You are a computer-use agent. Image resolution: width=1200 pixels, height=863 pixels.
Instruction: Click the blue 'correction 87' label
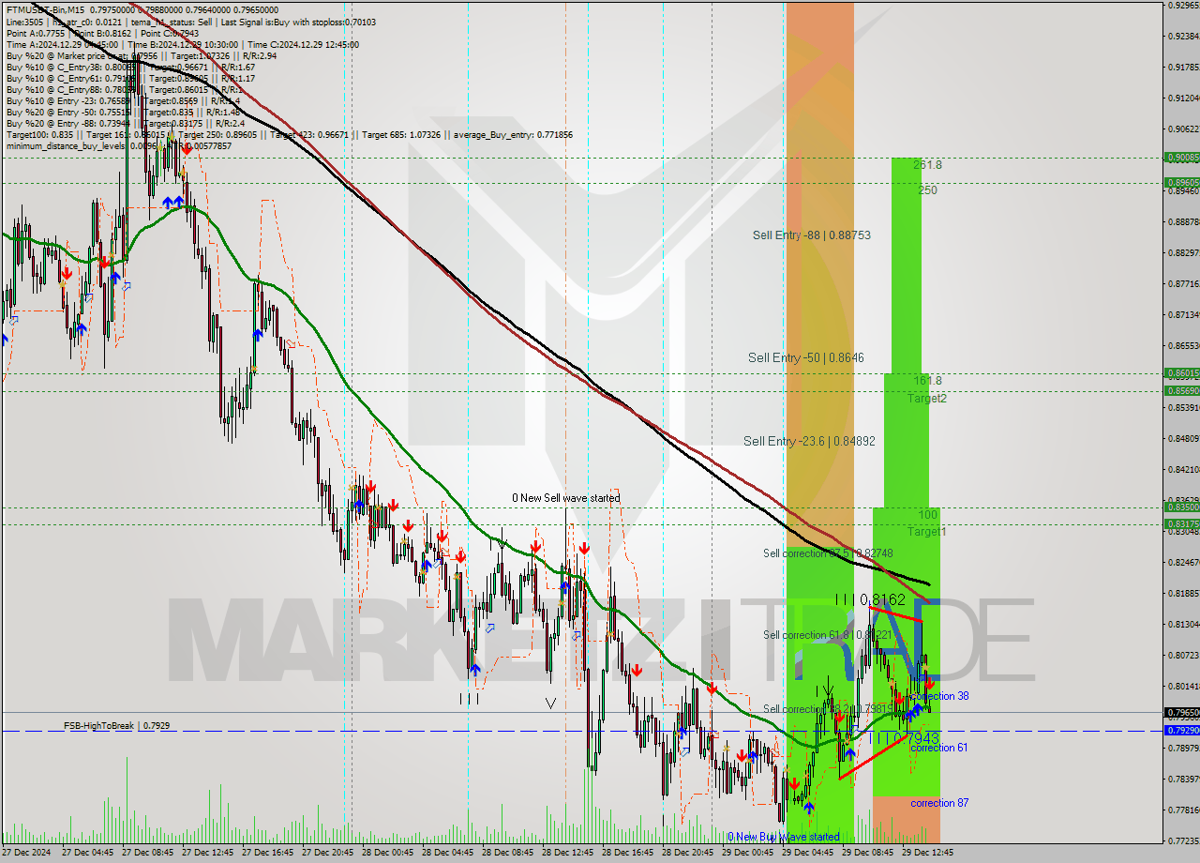pyautogui.click(x=939, y=803)
